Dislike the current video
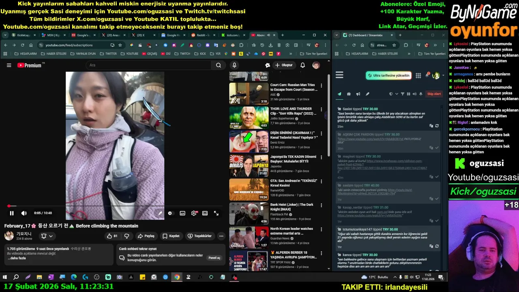This screenshot has height=292, width=519. pos(127,236)
